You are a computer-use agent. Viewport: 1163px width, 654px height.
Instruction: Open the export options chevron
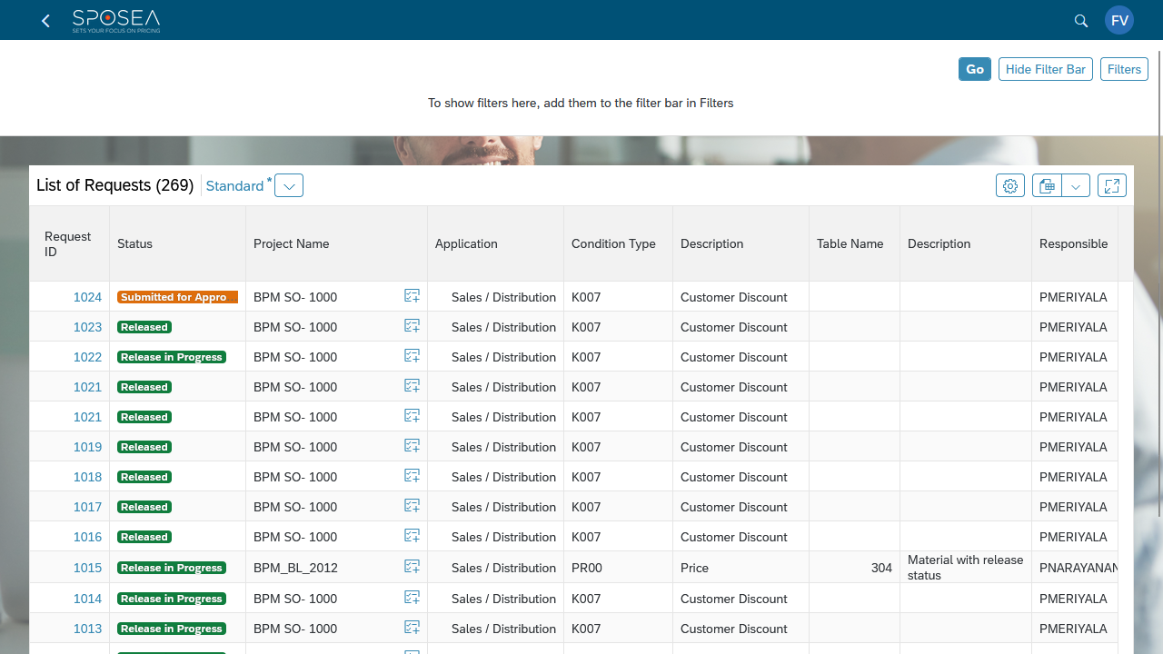pyautogui.click(x=1076, y=185)
